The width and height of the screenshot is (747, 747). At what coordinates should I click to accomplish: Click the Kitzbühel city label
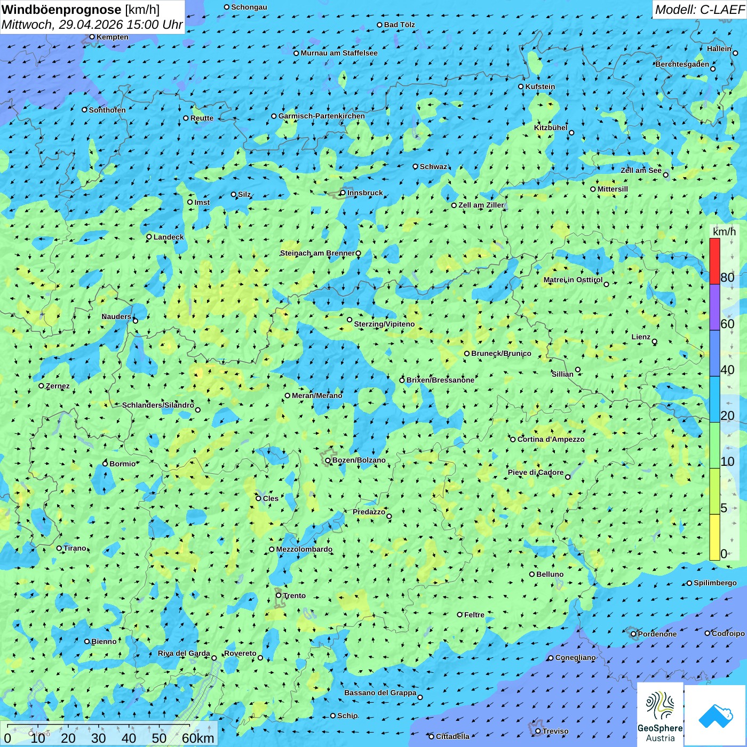[x=551, y=128]
